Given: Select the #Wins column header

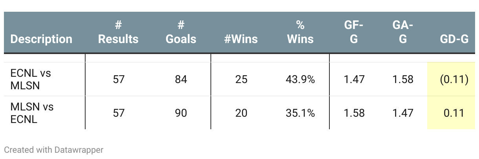Looking at the screenshot, I should 241,39.
